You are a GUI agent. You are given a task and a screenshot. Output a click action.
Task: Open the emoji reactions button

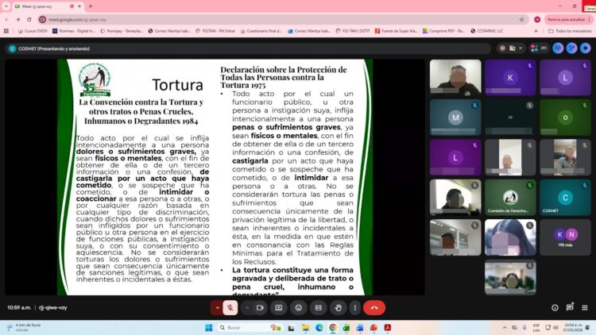click(299, 308)
